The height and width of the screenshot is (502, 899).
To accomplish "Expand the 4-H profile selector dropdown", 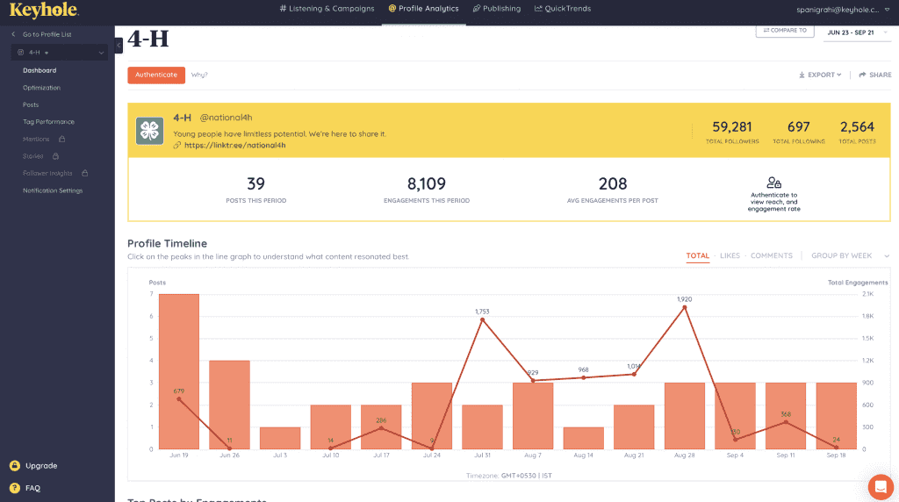I will click(x=60, y=52).
